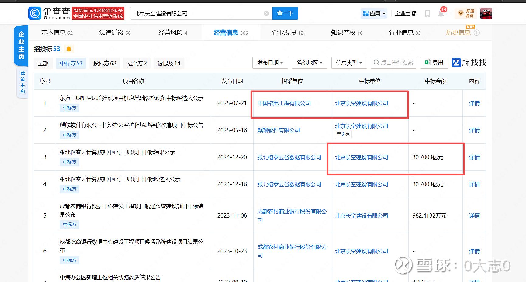The image size is (526, 282).
Task: Filter by 中标方 53
Action: 71,63
